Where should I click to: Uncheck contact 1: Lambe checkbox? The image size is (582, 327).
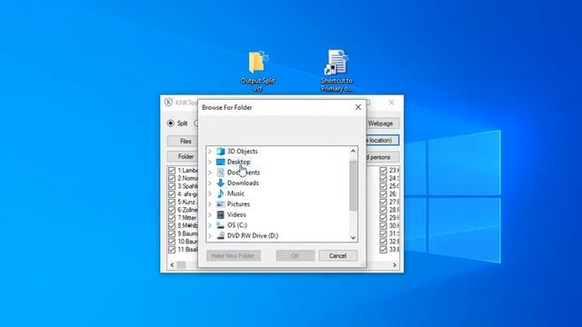click(172, 171)
